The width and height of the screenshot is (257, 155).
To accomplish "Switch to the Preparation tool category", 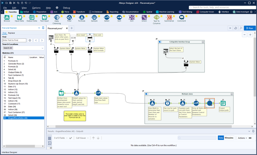I will point(40,12).
